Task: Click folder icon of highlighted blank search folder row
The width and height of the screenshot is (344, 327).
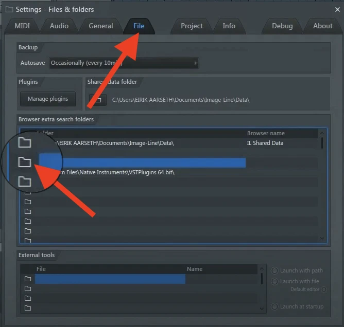Action: click(x=24, y=162)
